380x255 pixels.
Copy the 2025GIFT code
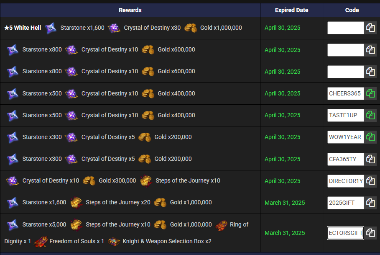coord(370,203)
